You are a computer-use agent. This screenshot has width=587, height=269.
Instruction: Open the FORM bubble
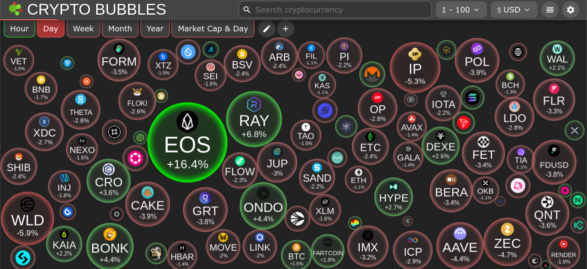[x=119, y=60]
